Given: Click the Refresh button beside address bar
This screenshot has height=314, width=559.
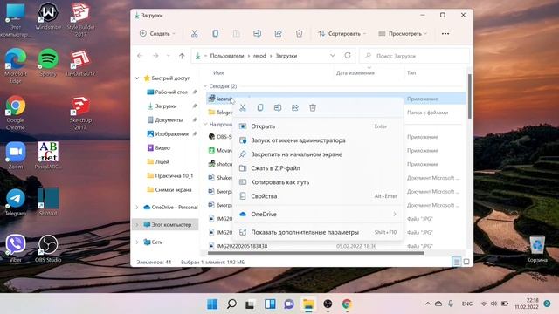Looking at the screenshot, I should coord(348,56).
